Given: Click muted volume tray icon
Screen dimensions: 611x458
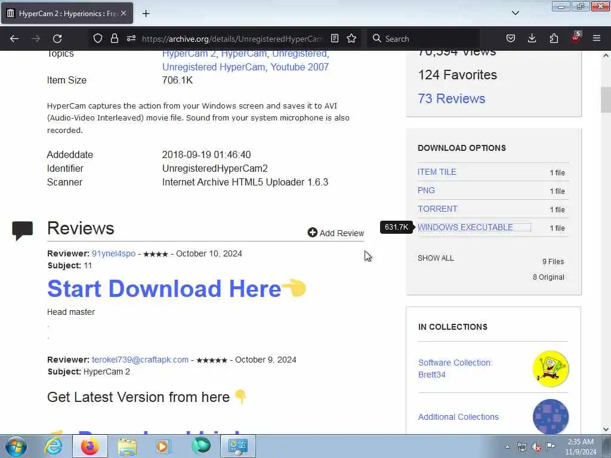Looking at the screenshot, I should point(536,447).
